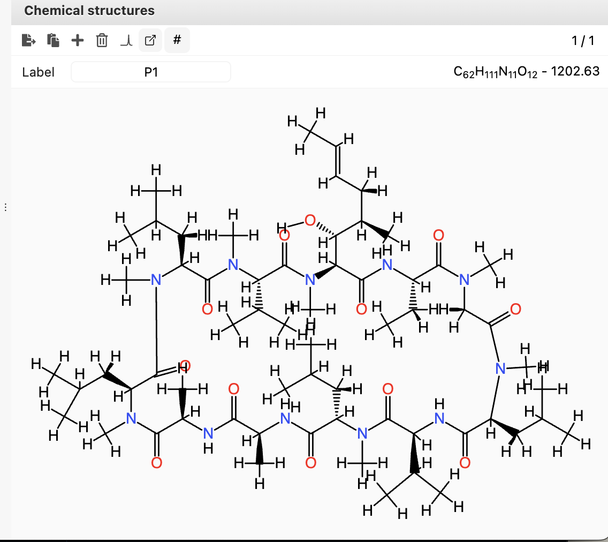Click the panel drag handle dots

coord(4,206)
